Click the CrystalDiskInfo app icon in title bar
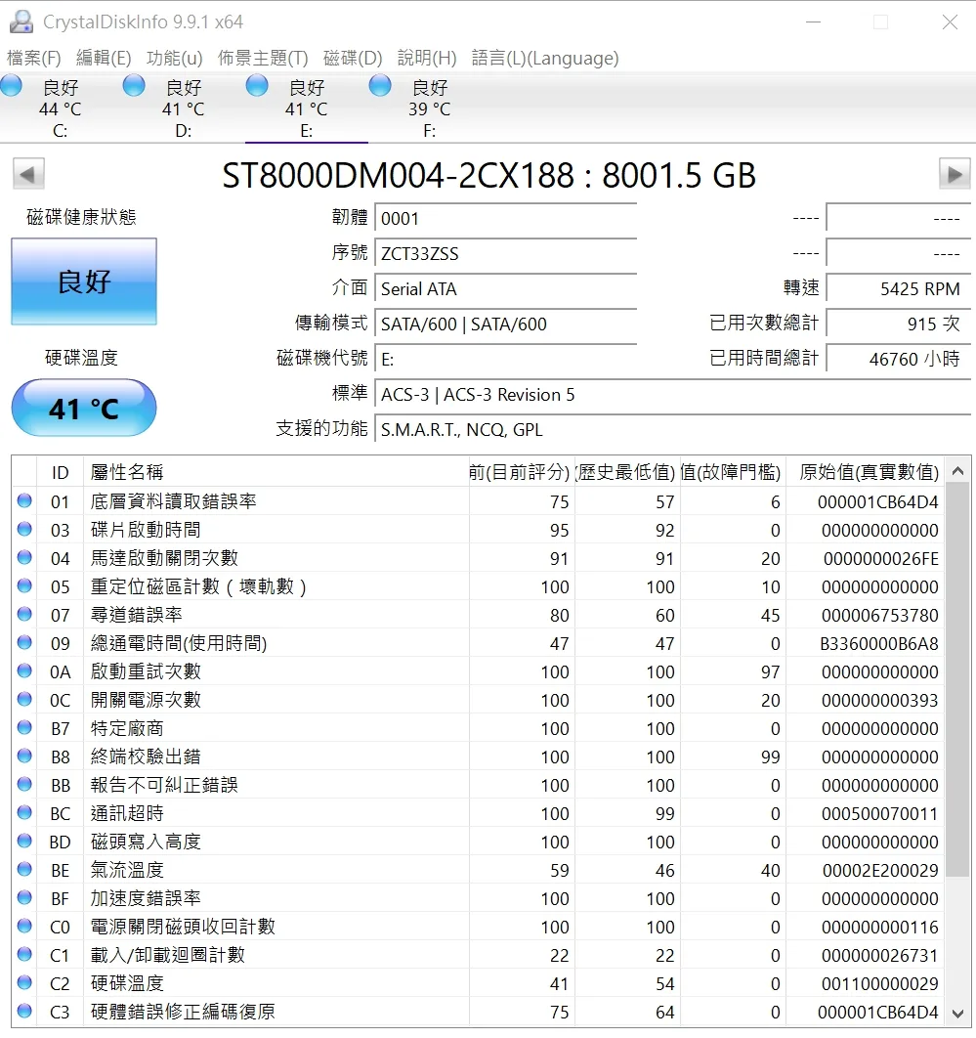Image resolution: width=976 pixels, height=1038 pixels. tap(21, 22)
